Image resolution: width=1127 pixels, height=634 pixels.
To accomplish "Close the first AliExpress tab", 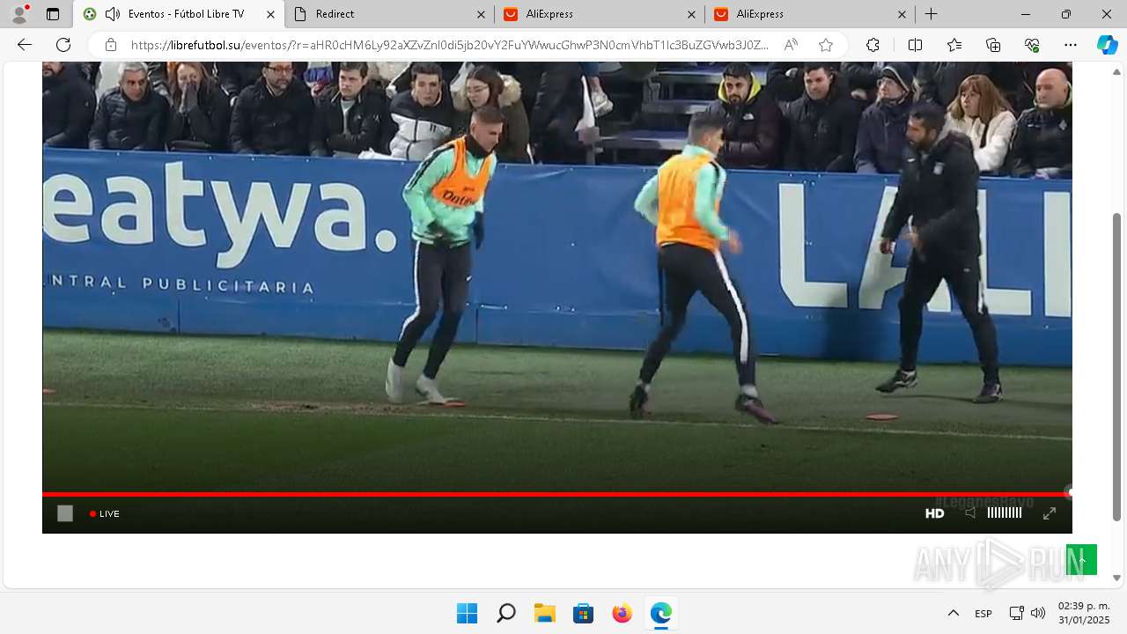I will (691, 14).
